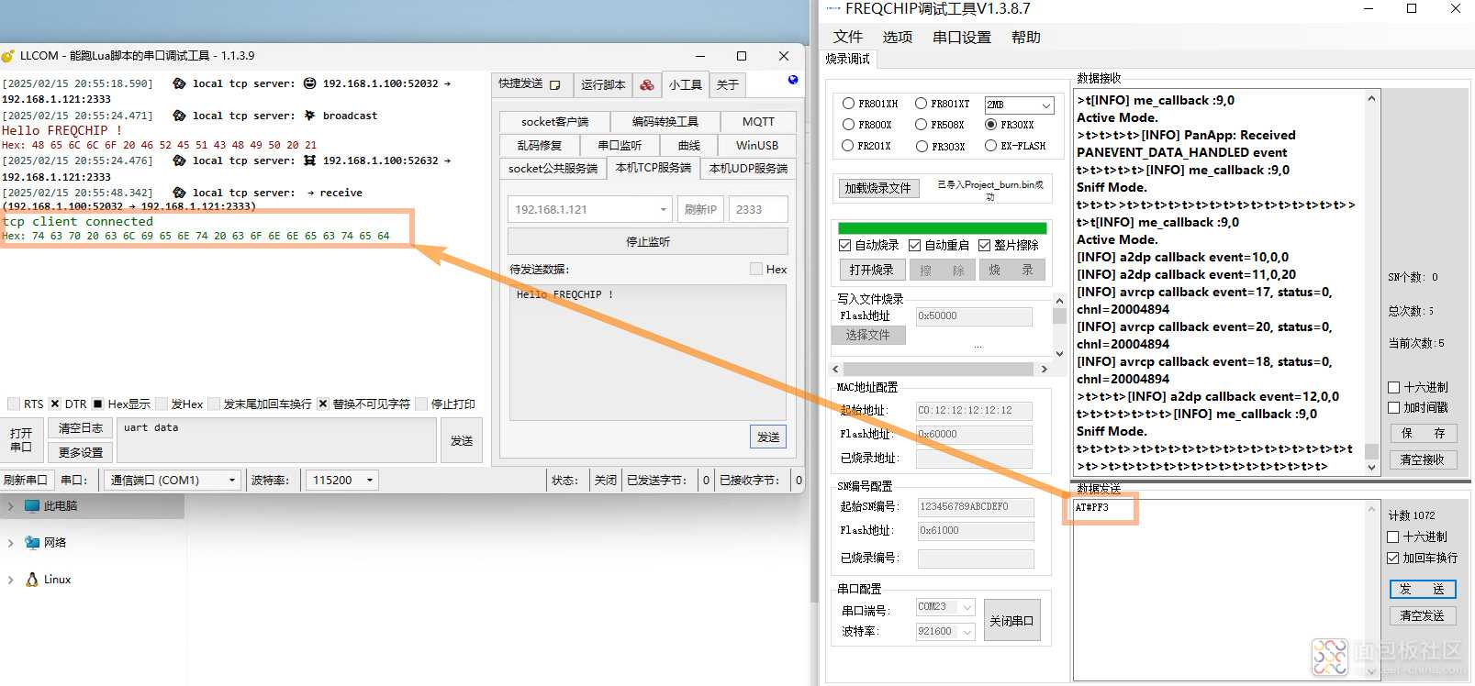
Task: Click 打开串口 button in LLCOM
Action: click(x=21, y=440)
